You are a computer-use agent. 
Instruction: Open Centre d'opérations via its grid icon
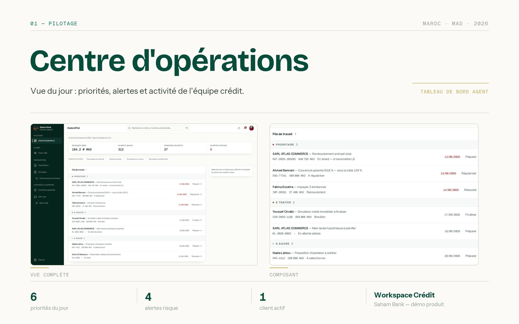click(x=35, y=141)
